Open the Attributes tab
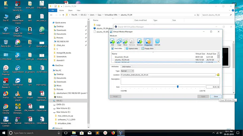 pos(115,67)
